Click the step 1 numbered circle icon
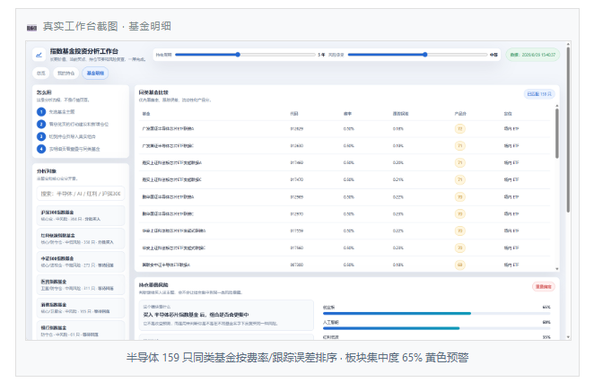Screen dimensions: 594x391 [x=41, y=112]
